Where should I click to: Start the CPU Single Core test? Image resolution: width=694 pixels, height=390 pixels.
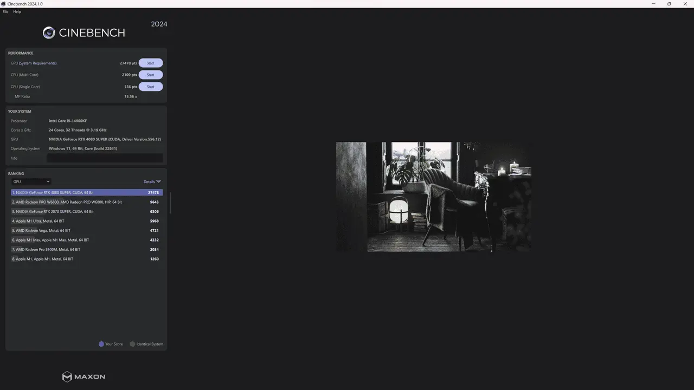click(x=150, y=87)
